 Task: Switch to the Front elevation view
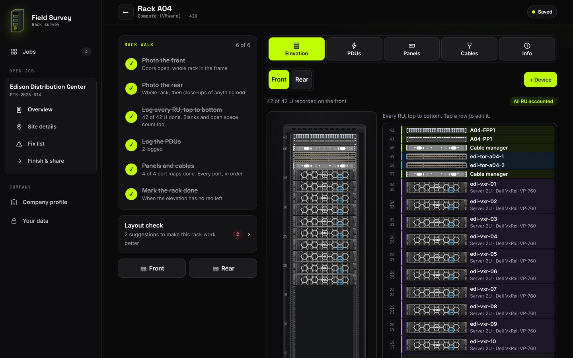coord(279,80)
